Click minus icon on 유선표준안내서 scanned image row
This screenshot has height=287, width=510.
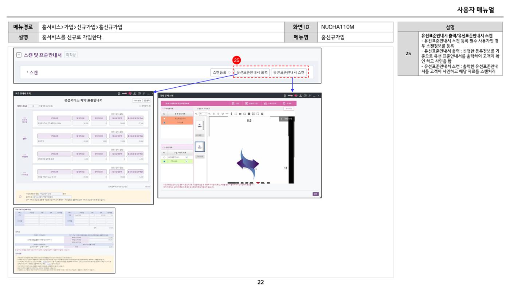click(x=187, y=157)
